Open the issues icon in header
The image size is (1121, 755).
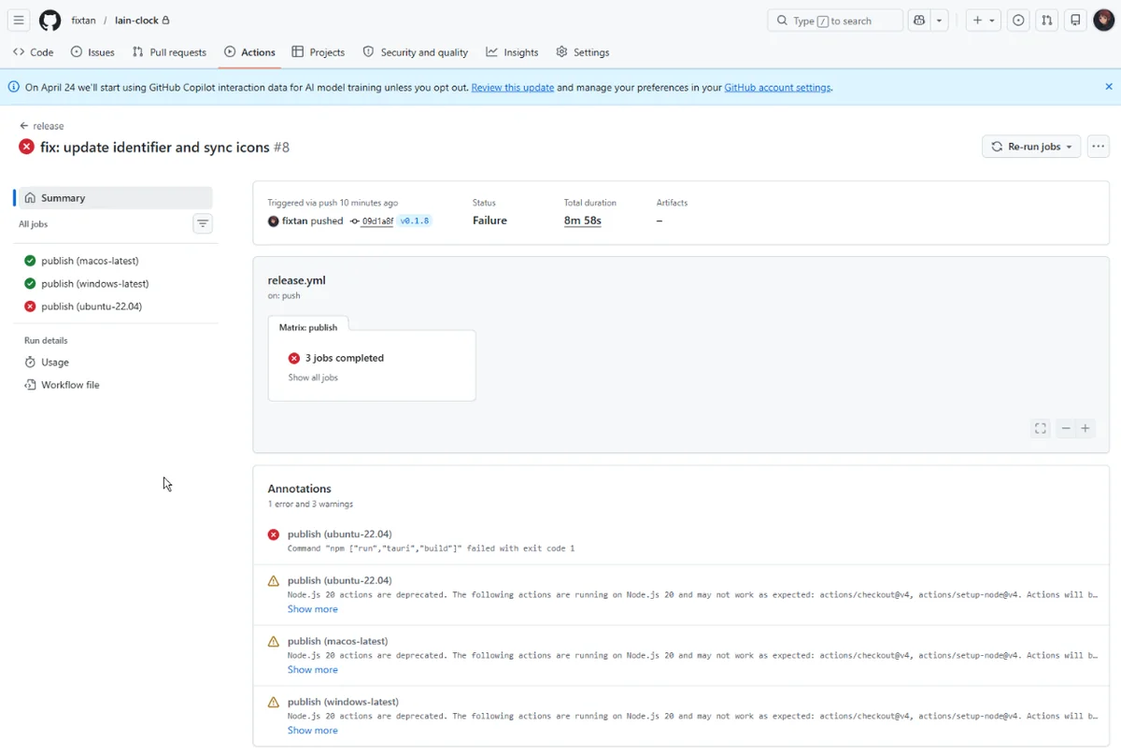tap(1018, 21)
